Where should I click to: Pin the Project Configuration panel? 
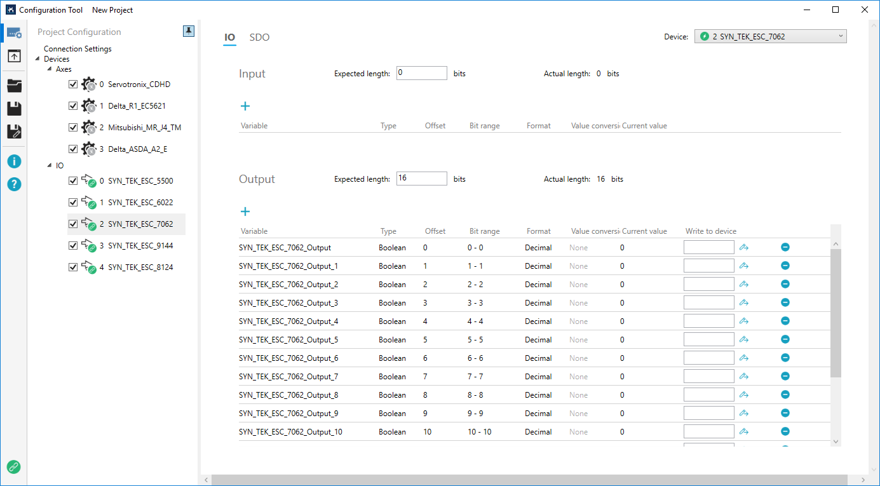(x=189, y=31)
